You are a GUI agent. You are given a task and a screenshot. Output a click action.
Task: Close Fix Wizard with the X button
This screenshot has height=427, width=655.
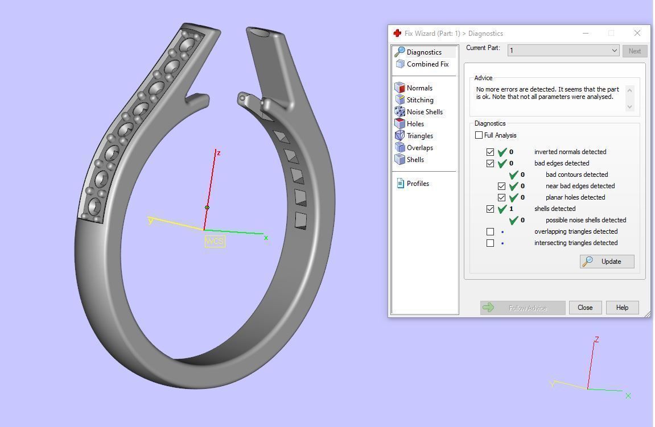(x=637, y=33)
